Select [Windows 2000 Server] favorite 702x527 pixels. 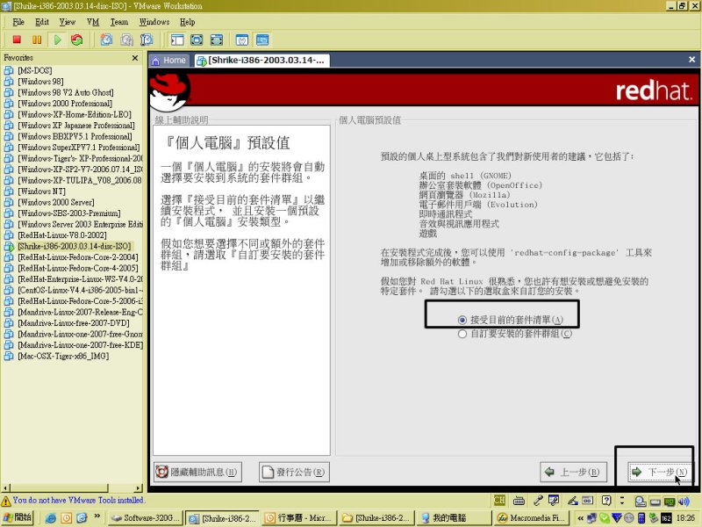click(56, 202)
